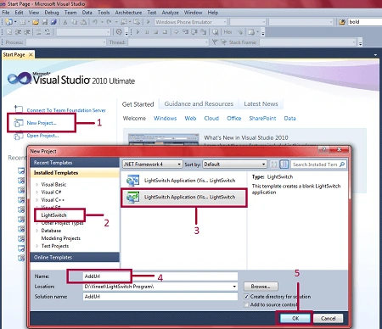Image resolution: width=382 pixels, height=329 pixels.
Task: Click the Name field containing AddUrl
Action: pyautogui.click(x=160, y=276)
